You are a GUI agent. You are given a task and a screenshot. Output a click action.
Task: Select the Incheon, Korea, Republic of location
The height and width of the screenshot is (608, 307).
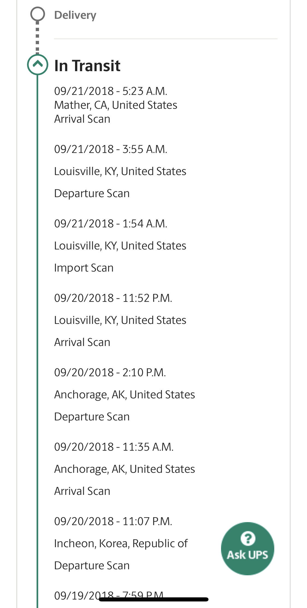121,543
